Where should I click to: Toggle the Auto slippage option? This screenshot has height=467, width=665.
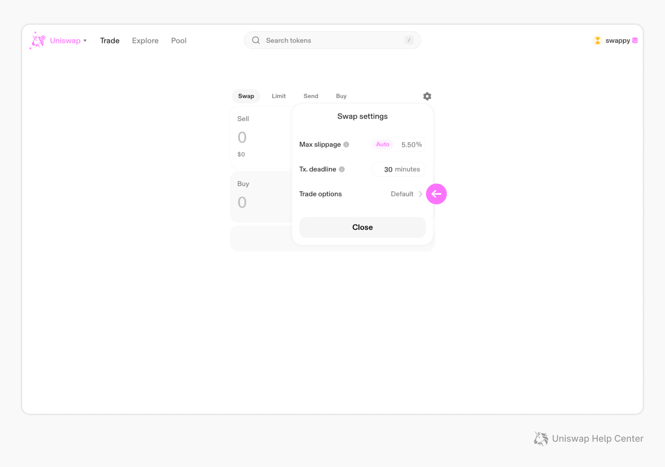[x=383, y=144]
